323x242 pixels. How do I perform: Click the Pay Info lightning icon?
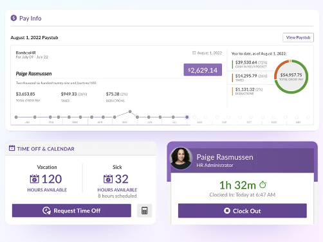pyautogui.click(x=14, y=18)
